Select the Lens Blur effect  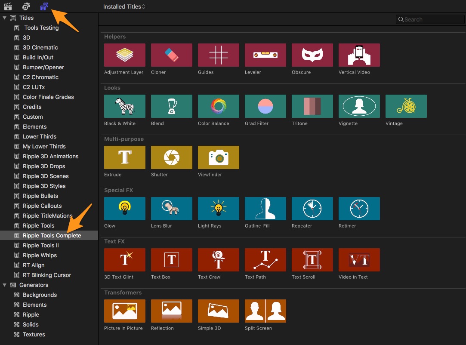pyautogui.click(x=172, y=209)
